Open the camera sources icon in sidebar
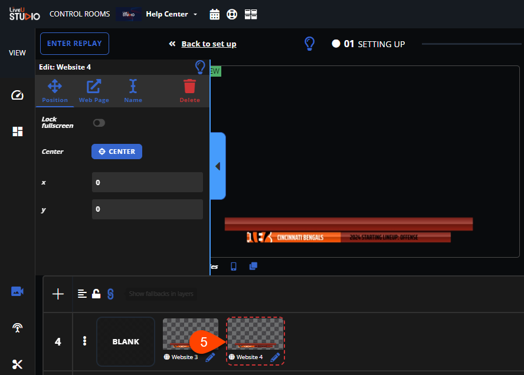The width and height of the screenshot is (524, 375). (x=17, y=291)
